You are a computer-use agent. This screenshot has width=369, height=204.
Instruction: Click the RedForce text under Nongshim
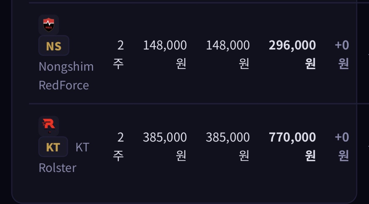pos(64,85)
